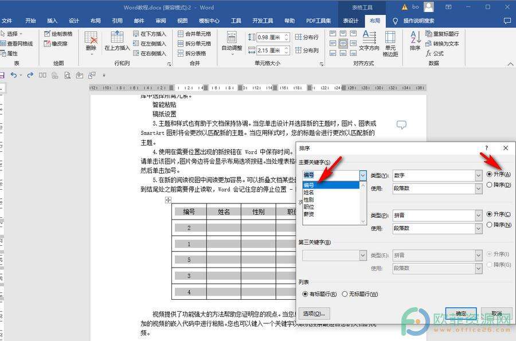This screenshot has width=516, height=341.
Task: Click the comment balloon in document margin
Action: click(401, 124)
